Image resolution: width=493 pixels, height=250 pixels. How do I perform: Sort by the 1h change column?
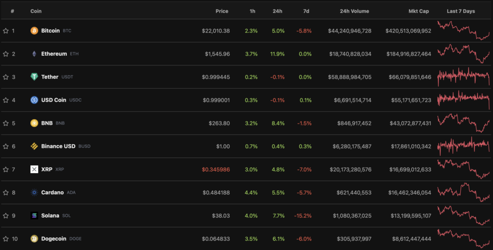point(253,11)
